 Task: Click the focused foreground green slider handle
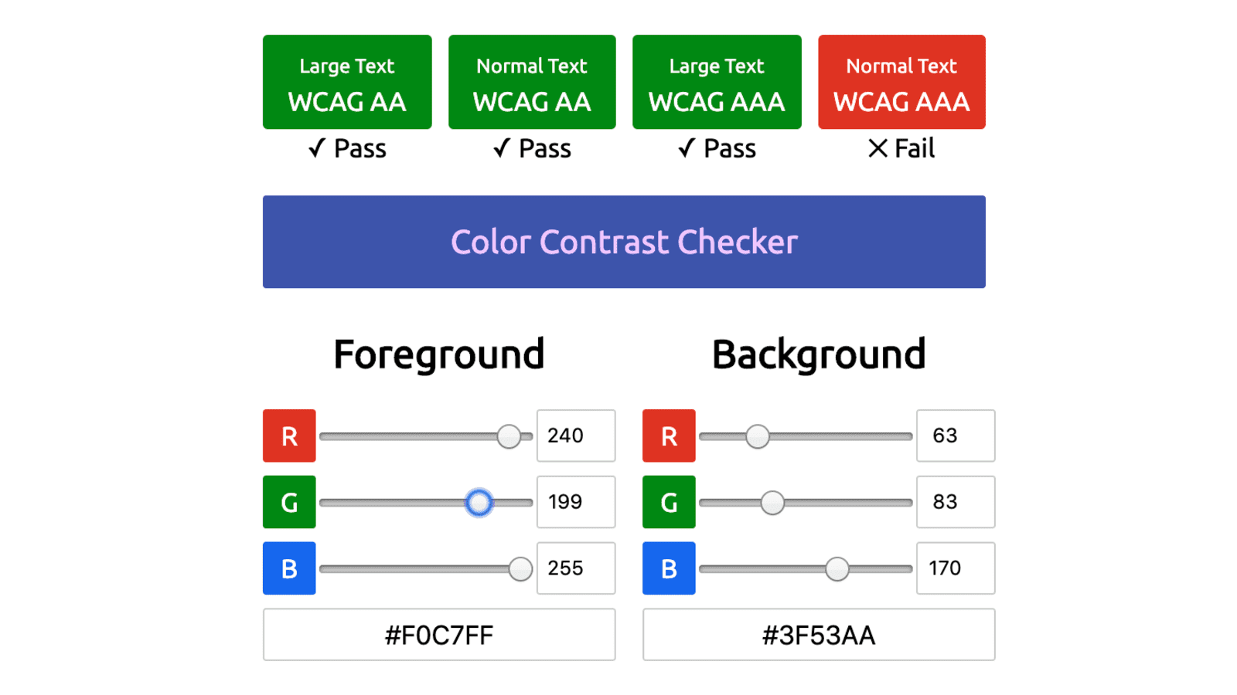479,503
